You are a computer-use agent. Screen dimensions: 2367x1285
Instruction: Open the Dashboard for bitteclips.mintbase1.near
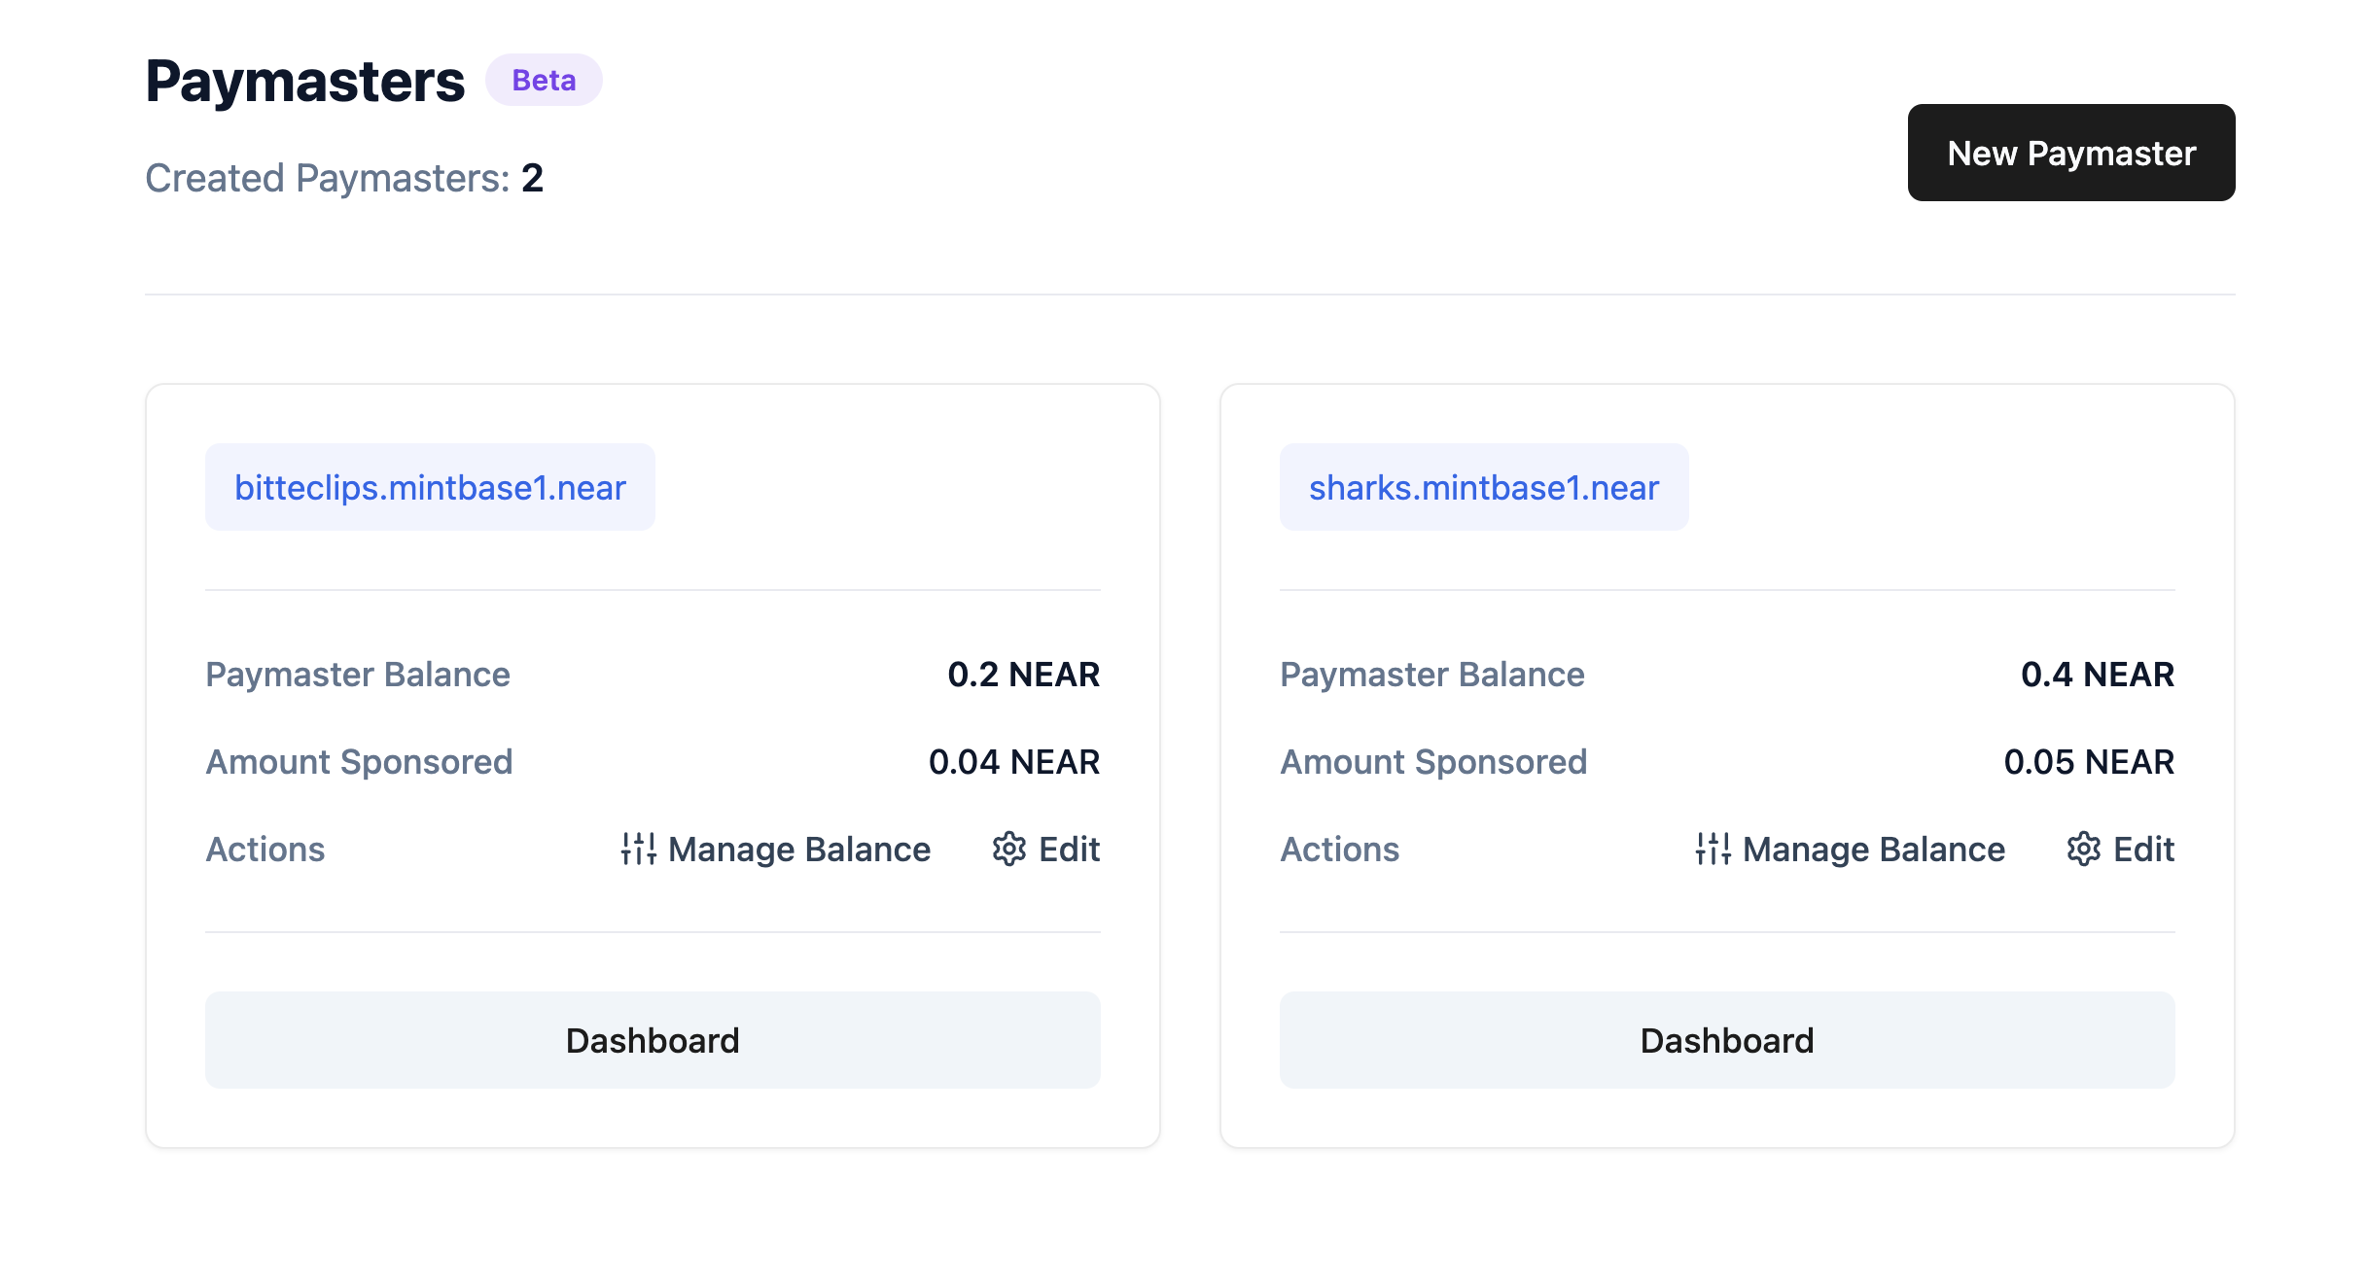(653, 1040)
